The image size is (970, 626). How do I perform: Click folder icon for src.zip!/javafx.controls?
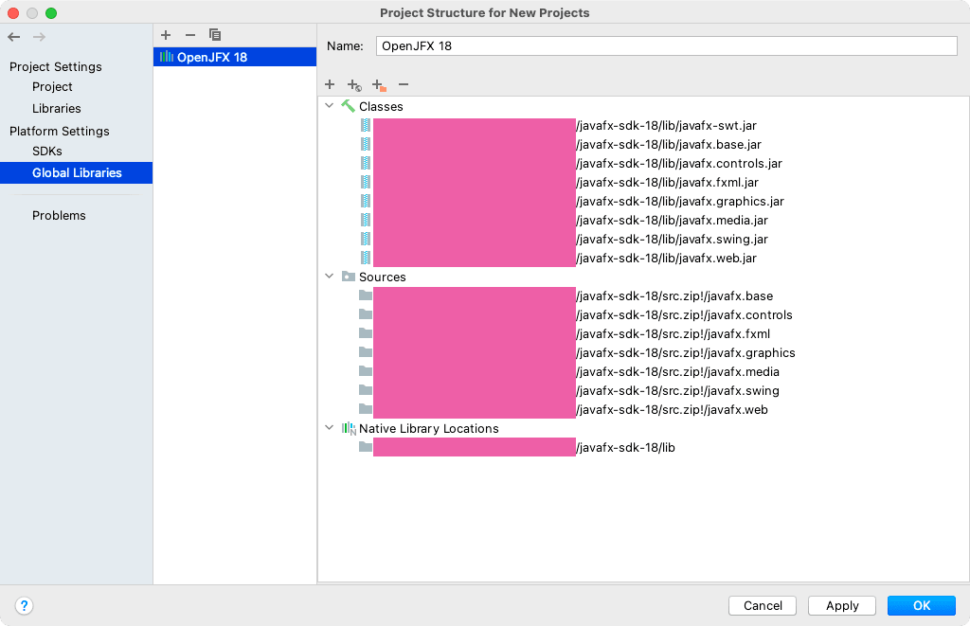pyautogui.click(x=366, y=314)
